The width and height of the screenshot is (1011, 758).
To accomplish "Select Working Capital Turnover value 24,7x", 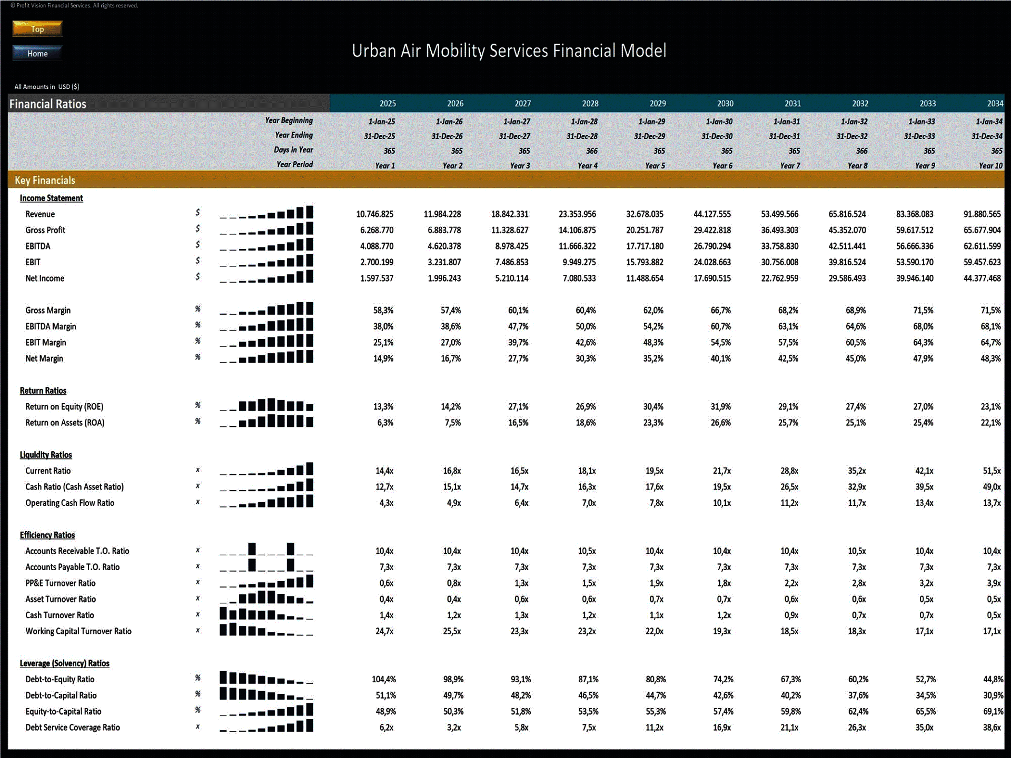I will [x=384, y=631].
